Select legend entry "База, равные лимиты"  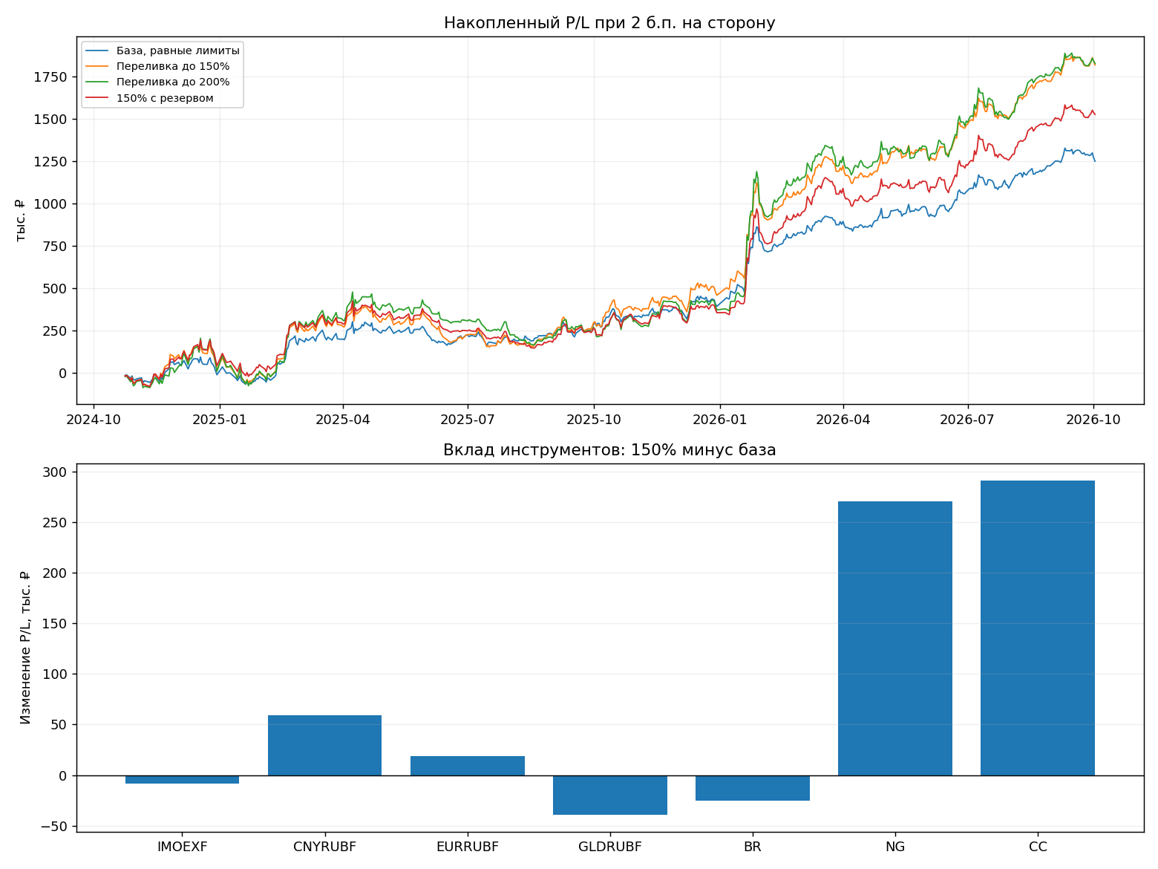pyautogui.click(x=178, y=51)
